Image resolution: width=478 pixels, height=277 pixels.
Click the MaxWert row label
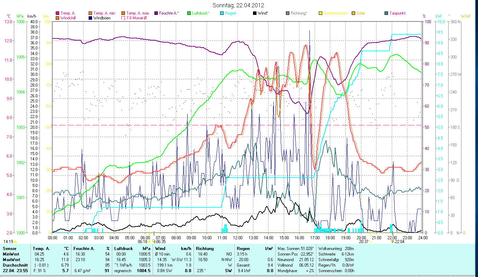click(11, 260)
